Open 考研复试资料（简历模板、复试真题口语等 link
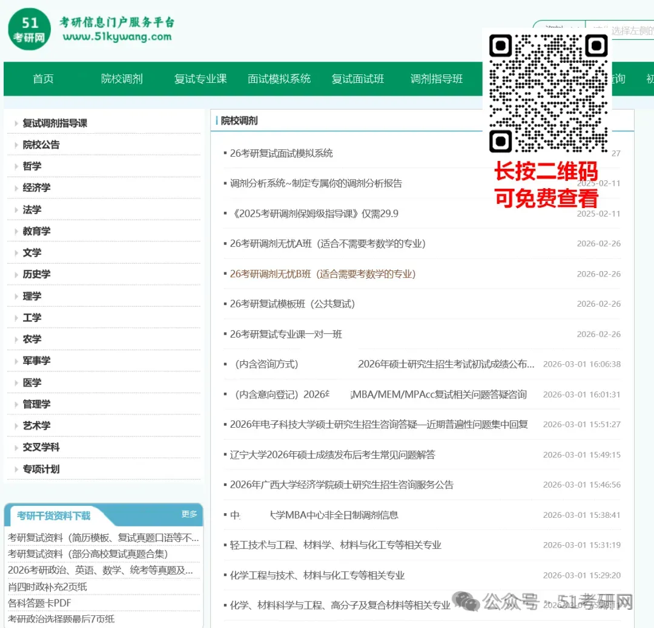The width and height of the screenshot is (654, 628). (x=103, y=538)
